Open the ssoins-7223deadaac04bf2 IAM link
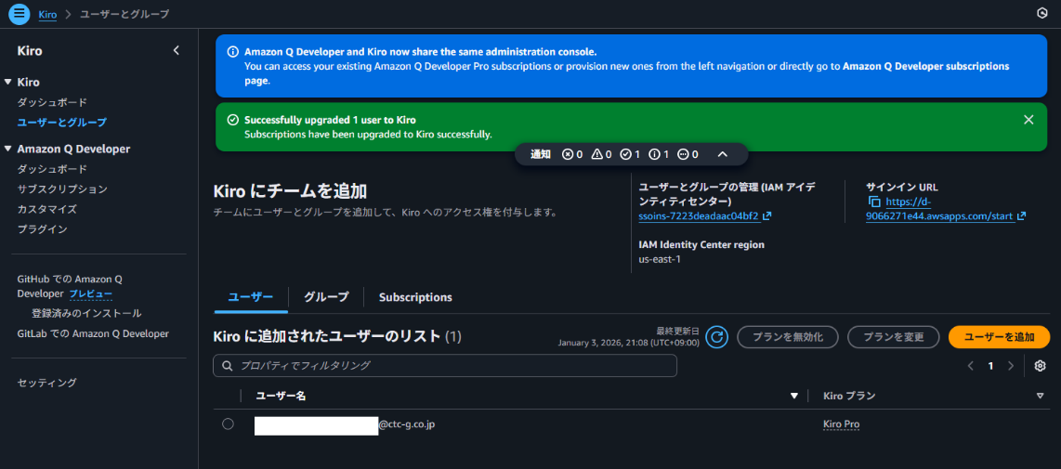Screen dimensions: 1061x469 pos(704,216)
